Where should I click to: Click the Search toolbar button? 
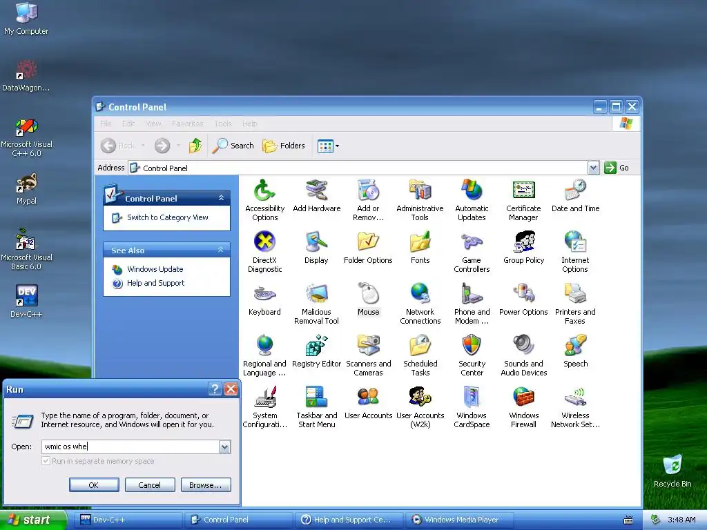click(x=233, y=146)
